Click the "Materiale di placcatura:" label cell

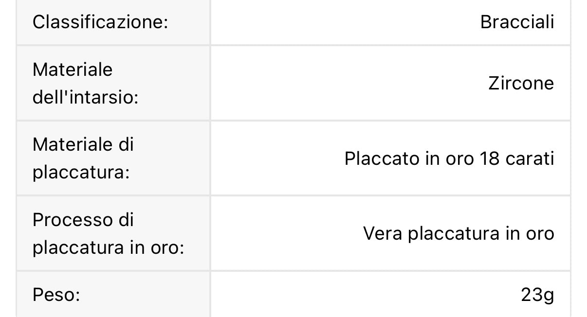pyautogui.click(x=83, y=158)
